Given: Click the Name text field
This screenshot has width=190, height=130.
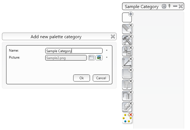Looking at the screenshot, I should point(74,51).
